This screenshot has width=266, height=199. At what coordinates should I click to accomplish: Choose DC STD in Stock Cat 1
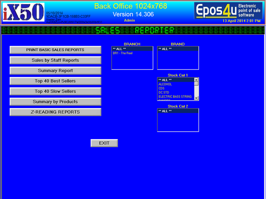176,92
